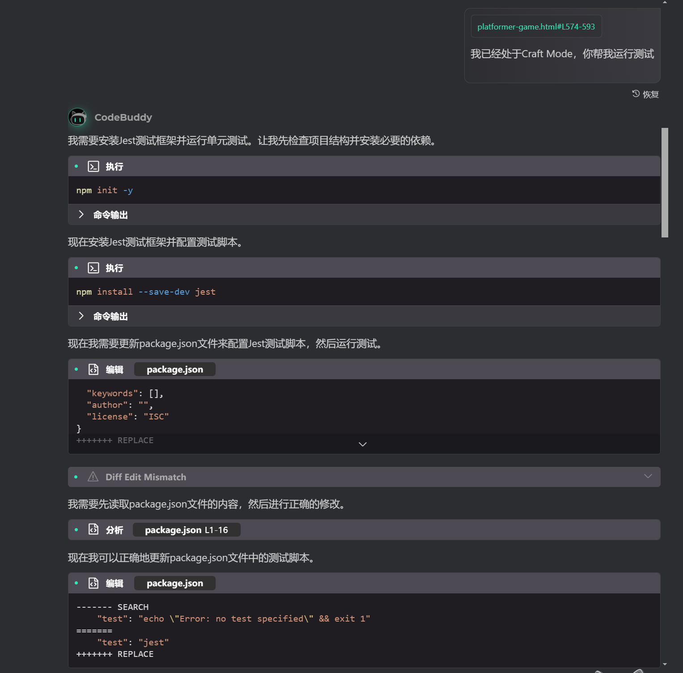Image resolution: width=683 pixels, height=673 pixels.
Task: Click the analyze package.json file icon
Action: (x=93, y=529)
